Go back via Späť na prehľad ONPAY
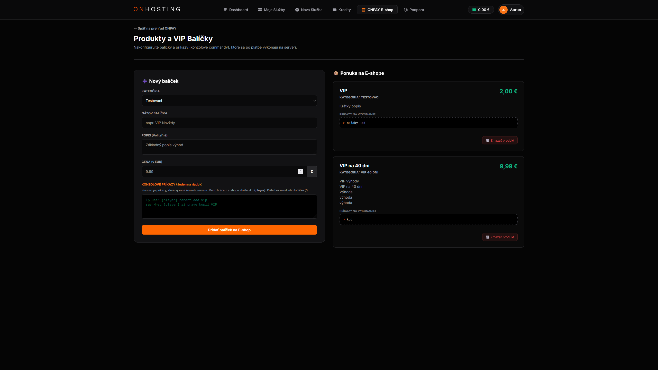The image size is (658, 370). tap(155, 28)
